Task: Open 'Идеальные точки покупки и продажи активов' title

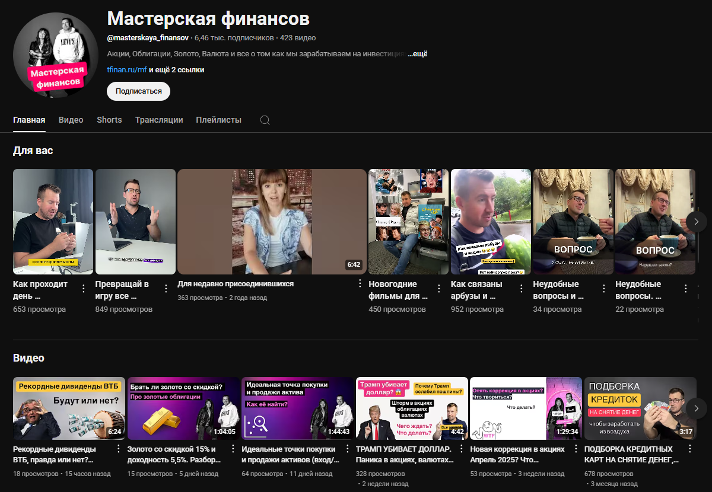Action: (x=291, y=454)
